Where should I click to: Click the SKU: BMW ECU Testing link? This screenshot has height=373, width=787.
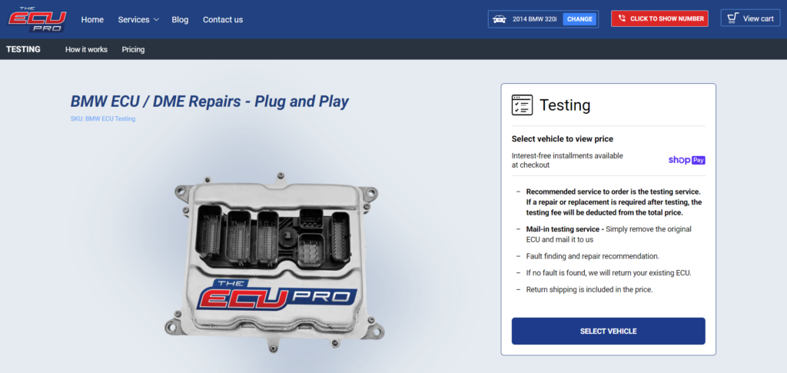(103, 119)
